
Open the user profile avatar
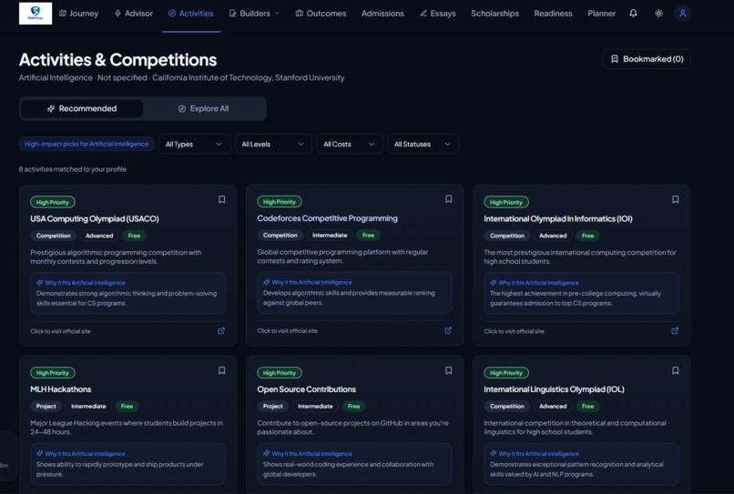pyautogui.click(x=682, y=13)
